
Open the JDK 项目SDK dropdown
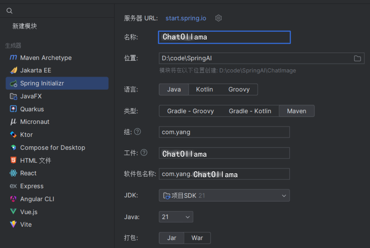[224, 195]
